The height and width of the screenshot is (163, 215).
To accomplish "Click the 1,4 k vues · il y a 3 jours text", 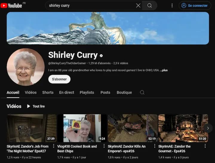I will tap(173, 157).
